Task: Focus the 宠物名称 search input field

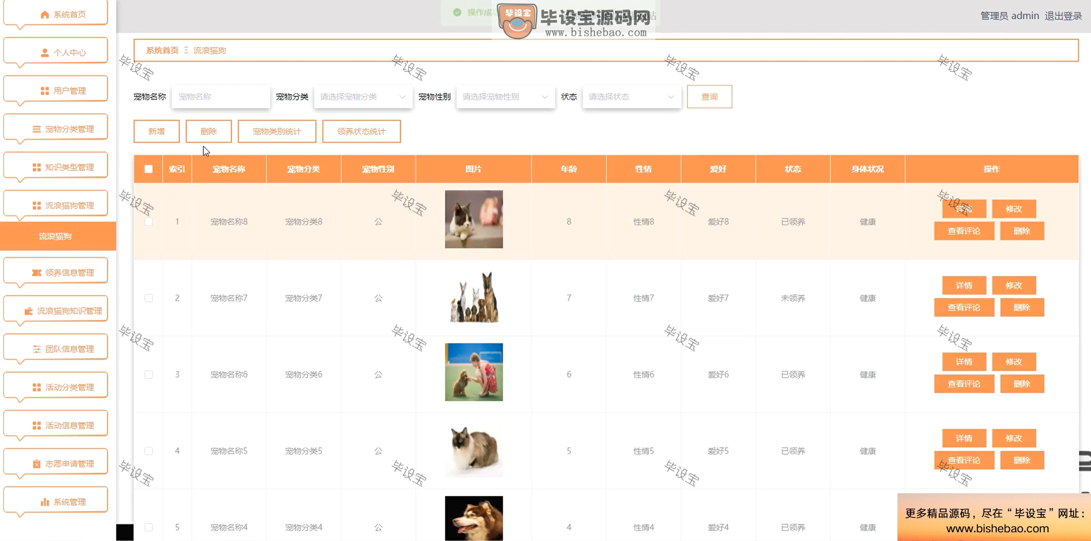Action: point(221,97)
